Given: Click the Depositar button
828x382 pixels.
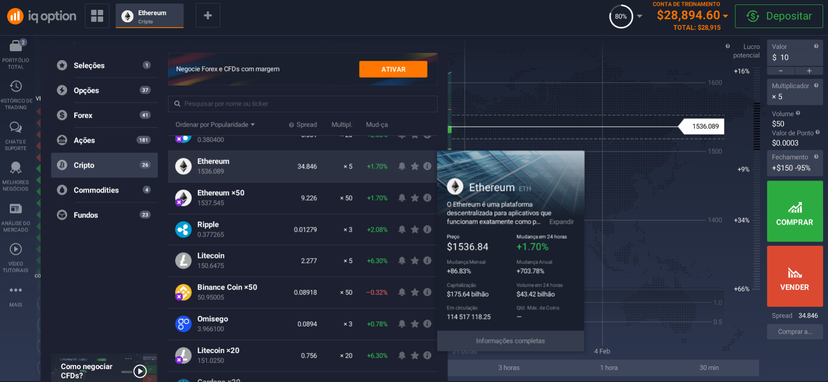Looking at the screenshot, I should (779, 16).
